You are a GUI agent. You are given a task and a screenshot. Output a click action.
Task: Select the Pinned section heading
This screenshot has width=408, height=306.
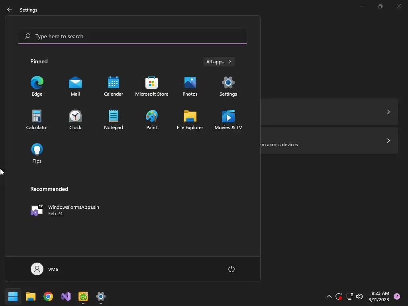click(39, 61)
